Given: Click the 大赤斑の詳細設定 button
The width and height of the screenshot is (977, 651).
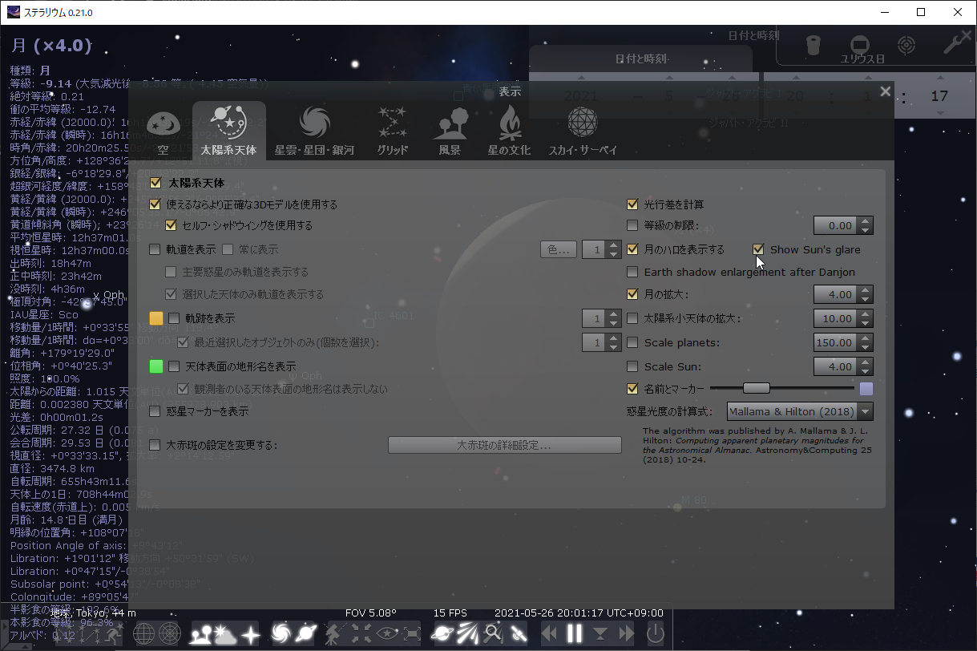Looking at the screenshot, I should [505, 444].
